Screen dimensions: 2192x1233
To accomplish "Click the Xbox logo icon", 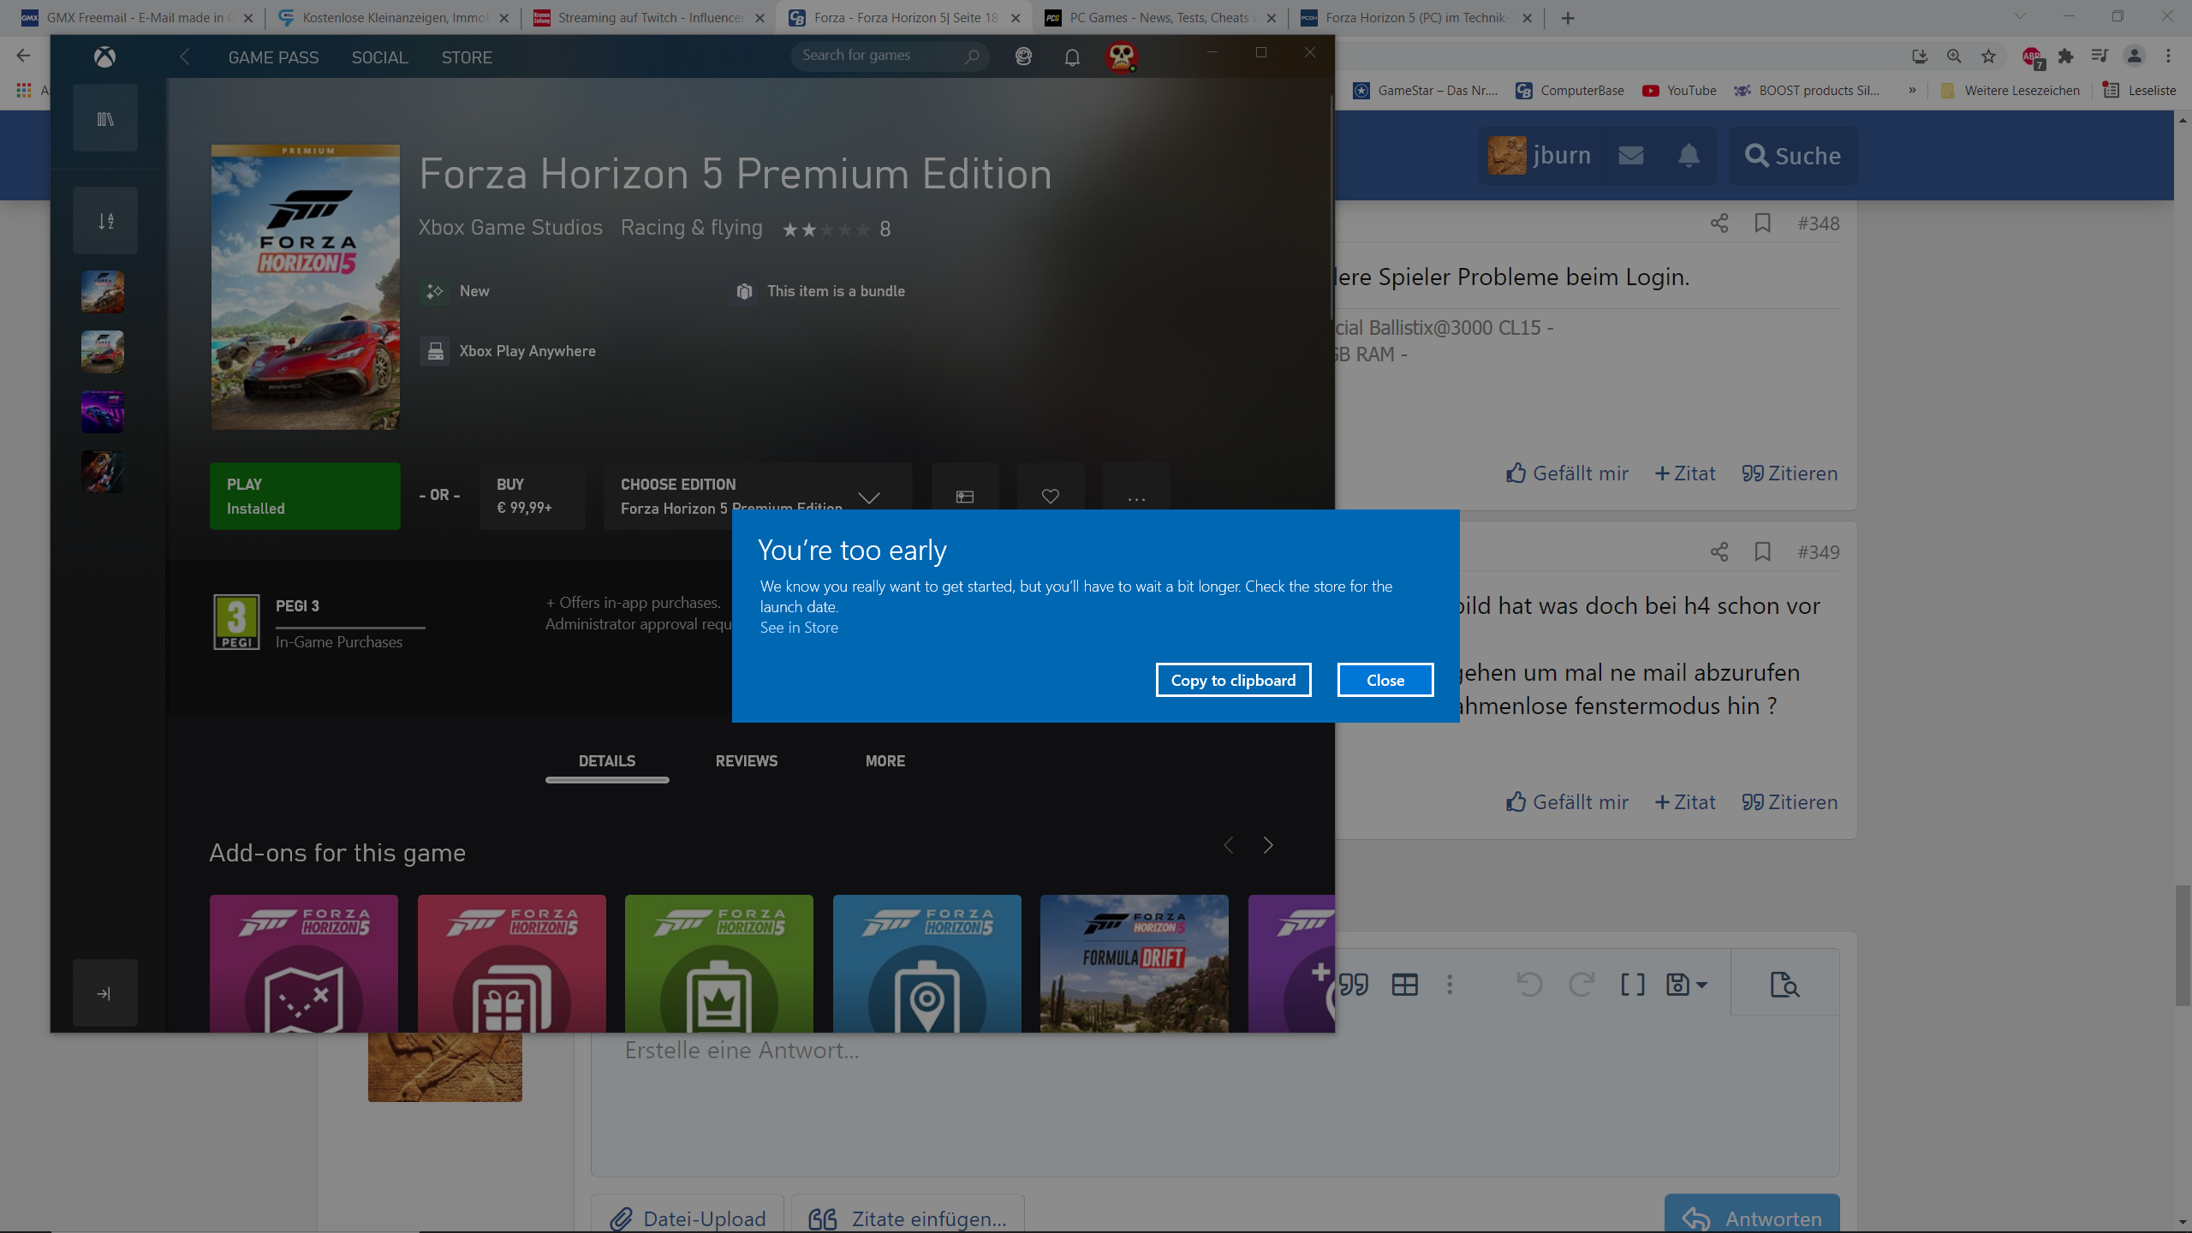I will (x=104, y=57).
